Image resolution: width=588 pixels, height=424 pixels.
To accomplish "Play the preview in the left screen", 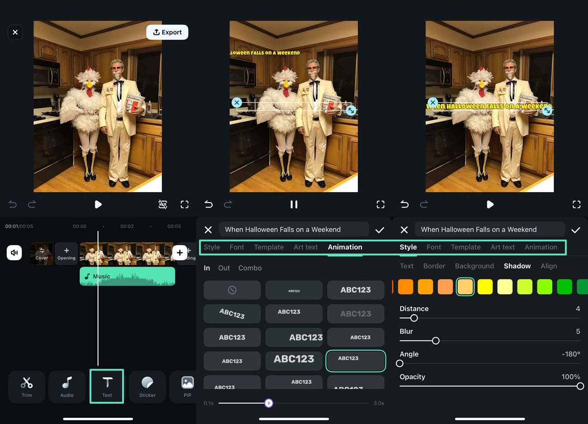I will coord(98,204).
